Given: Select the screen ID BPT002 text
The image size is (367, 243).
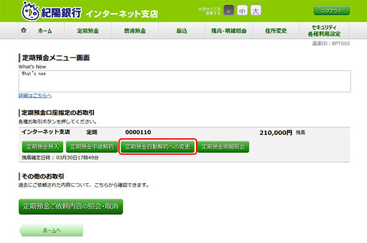Looking at the screenshot, I should click(331, 43).
